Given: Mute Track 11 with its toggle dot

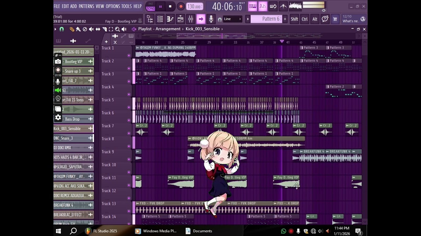Looking at the screenshot, I should 129,185.
